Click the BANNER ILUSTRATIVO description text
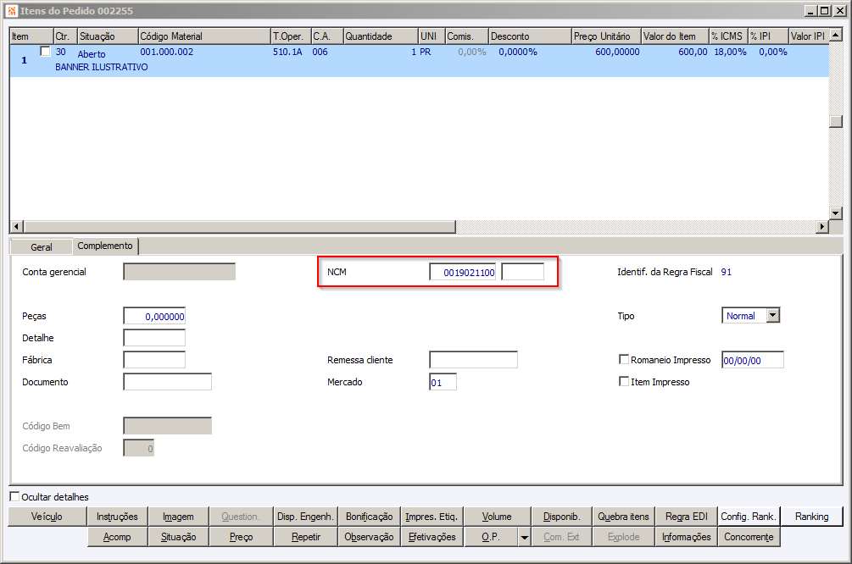Screen dimensions: 852x564 [102, 67]
